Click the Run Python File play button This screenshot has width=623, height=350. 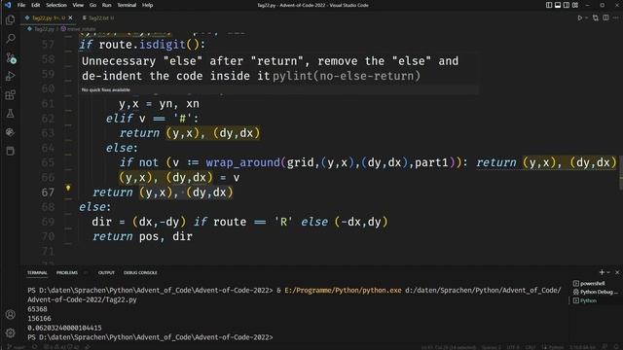click(580, 17)
